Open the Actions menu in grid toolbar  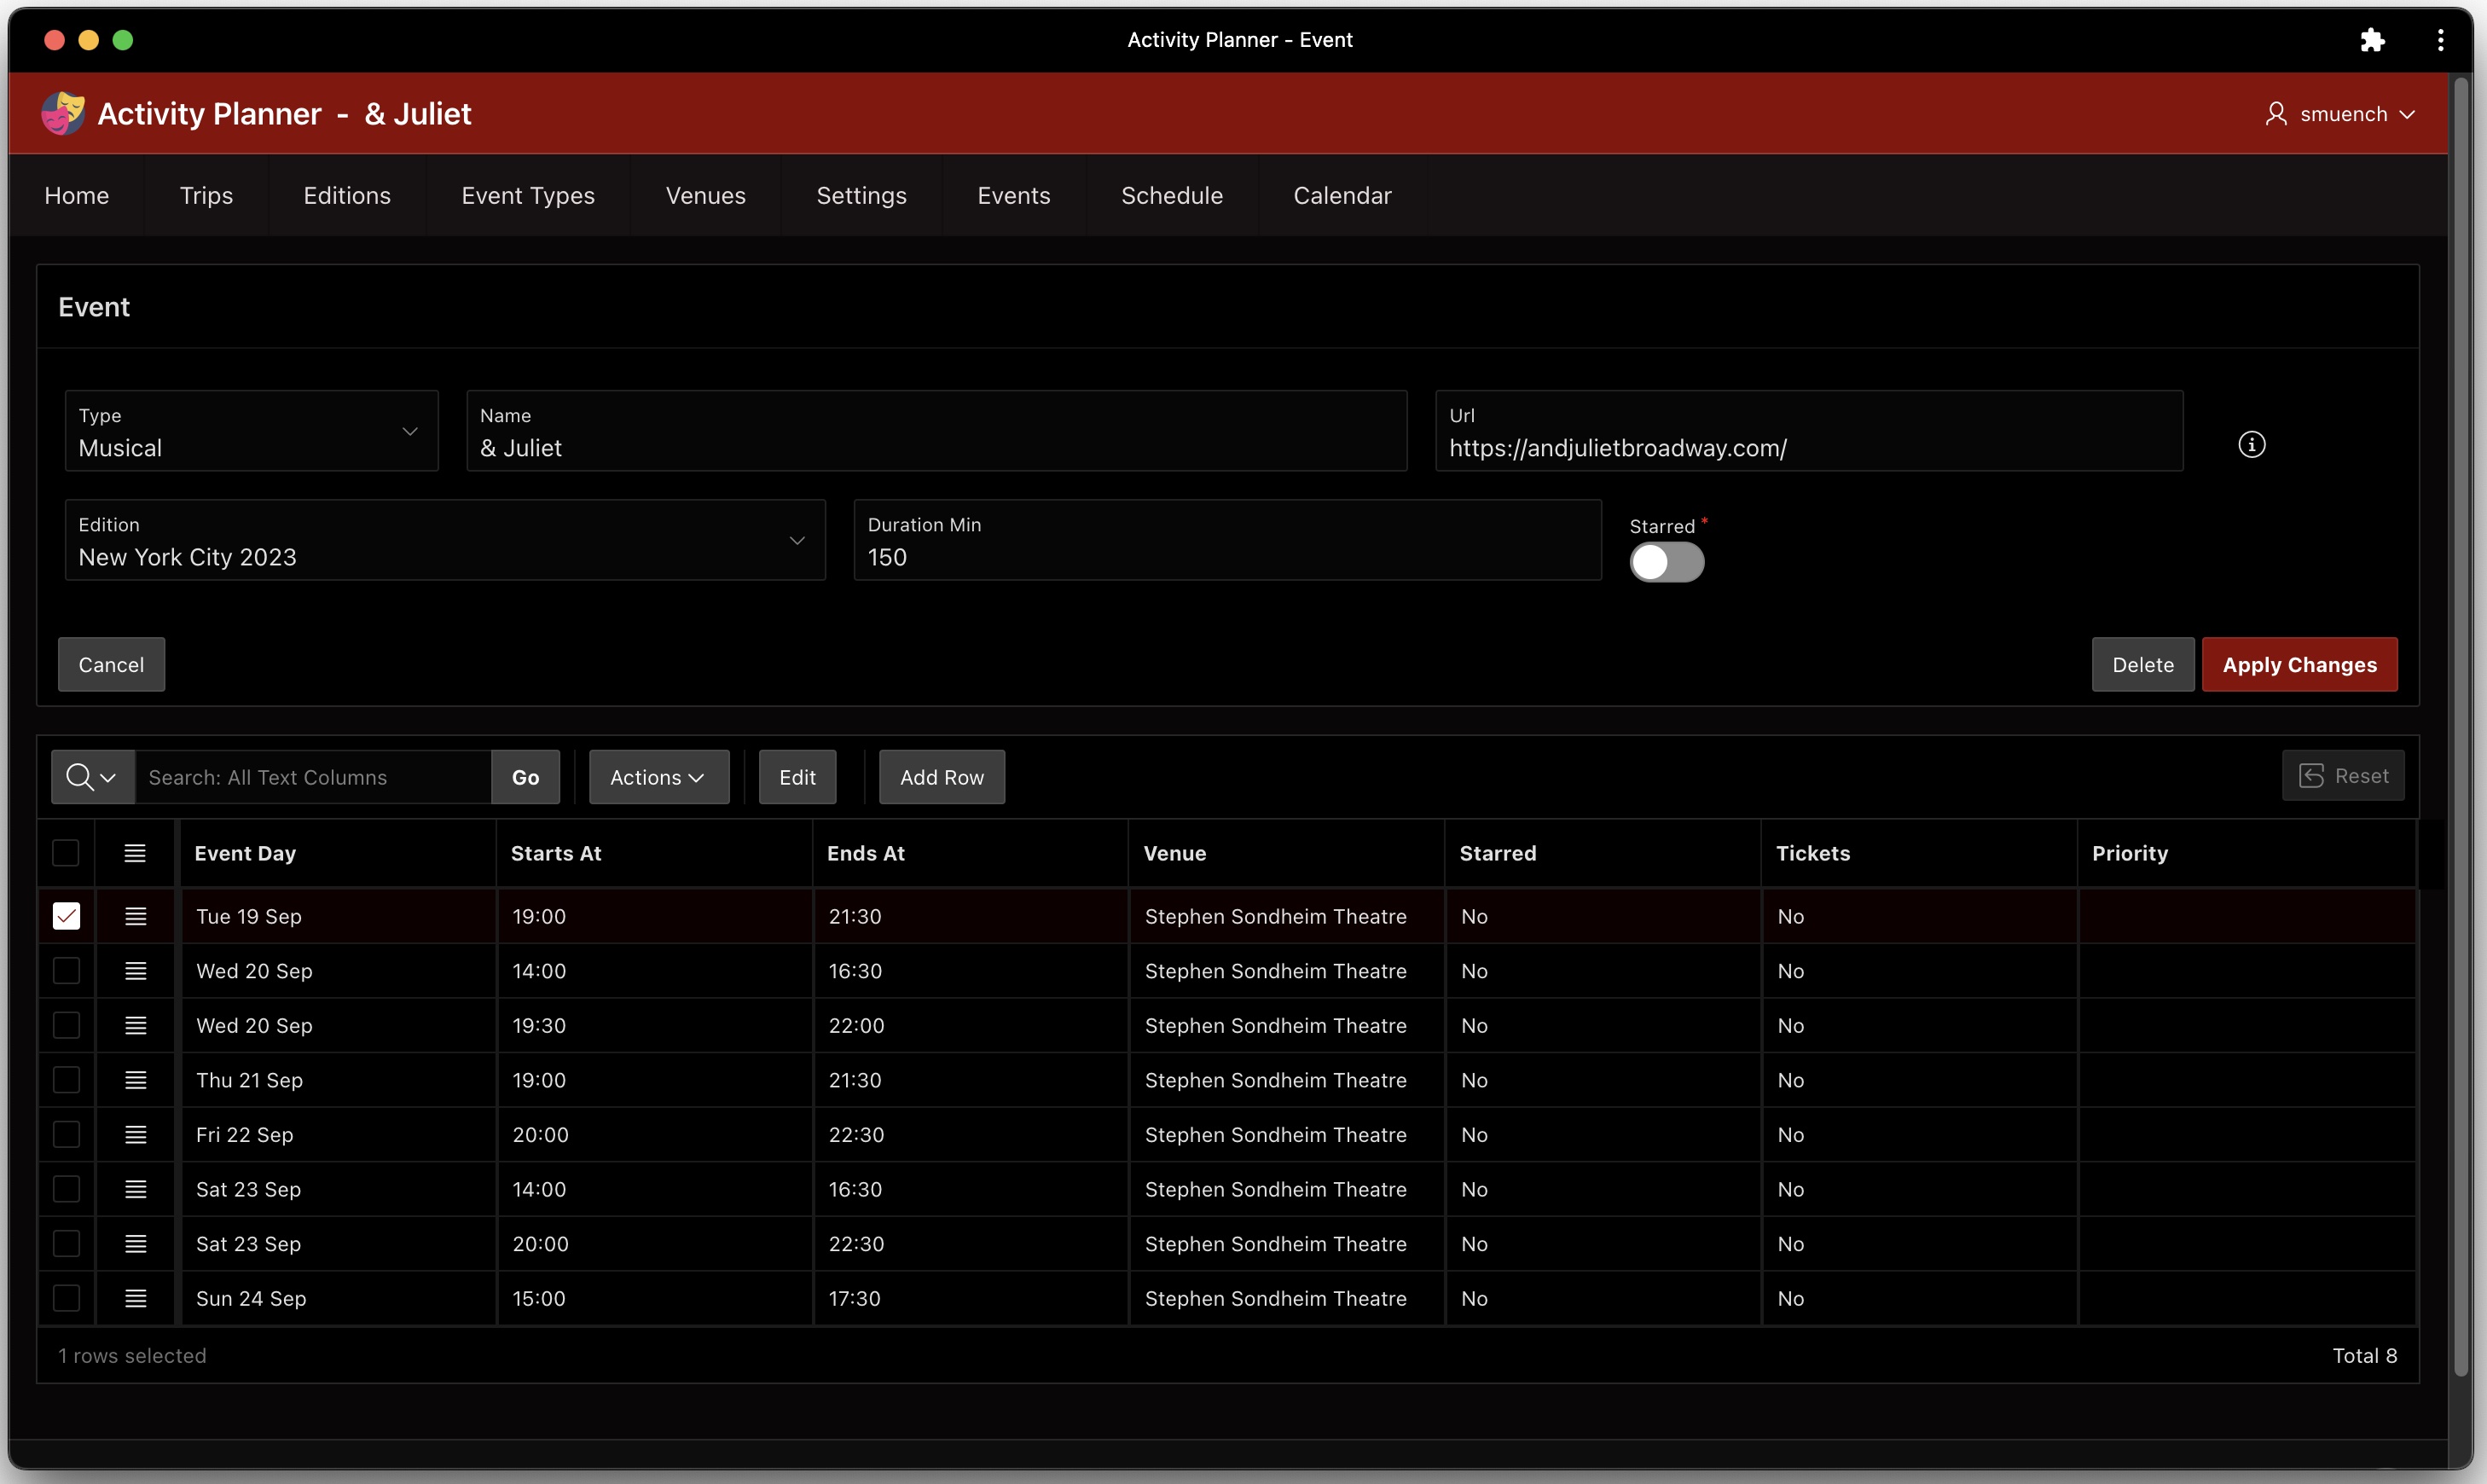point(658,777)
